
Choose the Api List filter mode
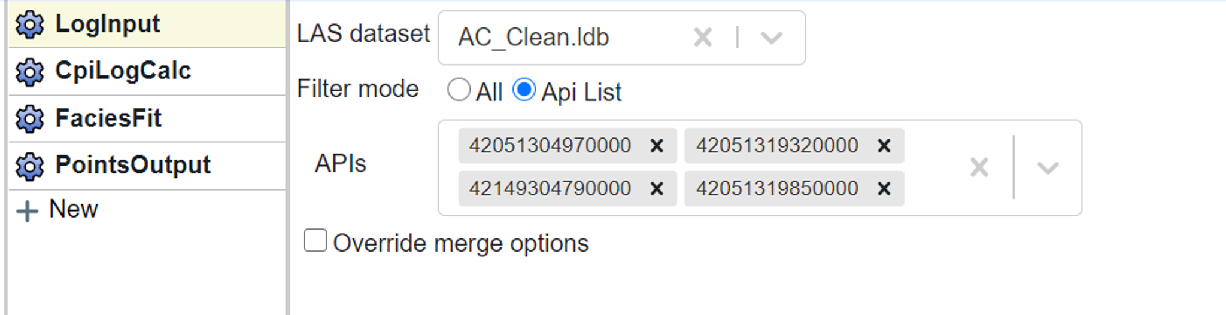(x=524, y=91)
